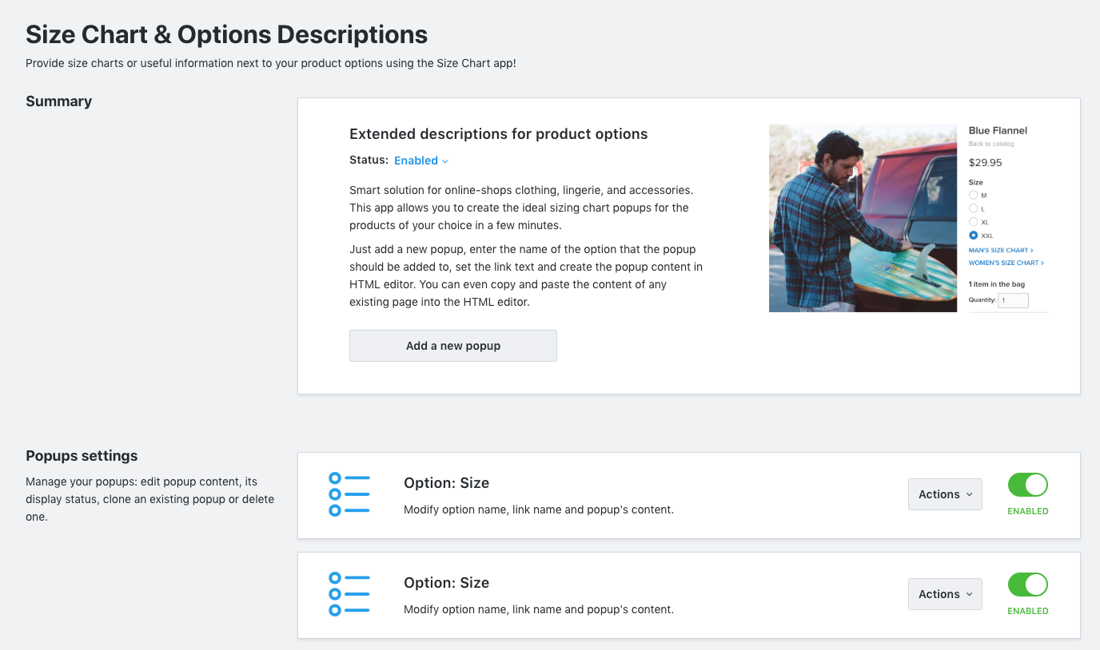This screenshot has width=1100, height=650.
Task: Click the Popups settings heading
Action: (82, 456)
